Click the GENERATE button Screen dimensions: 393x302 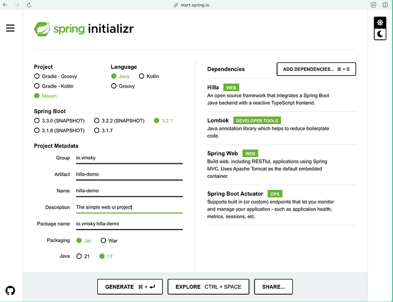(x=130, y=286)
